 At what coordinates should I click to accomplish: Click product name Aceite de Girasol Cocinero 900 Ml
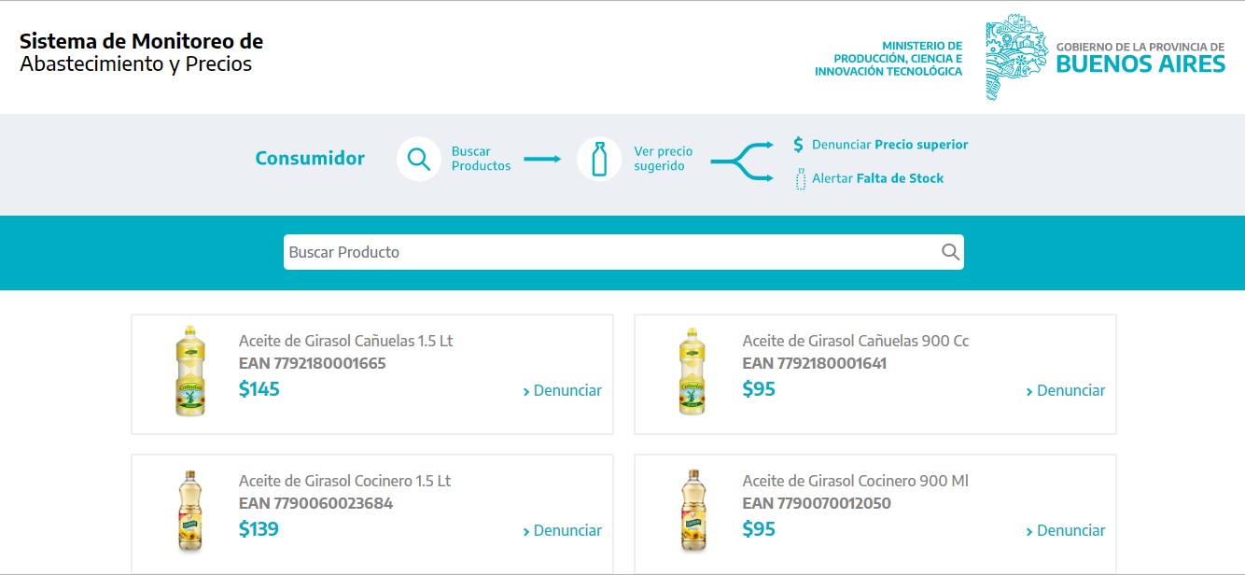(x=855, y=481)
